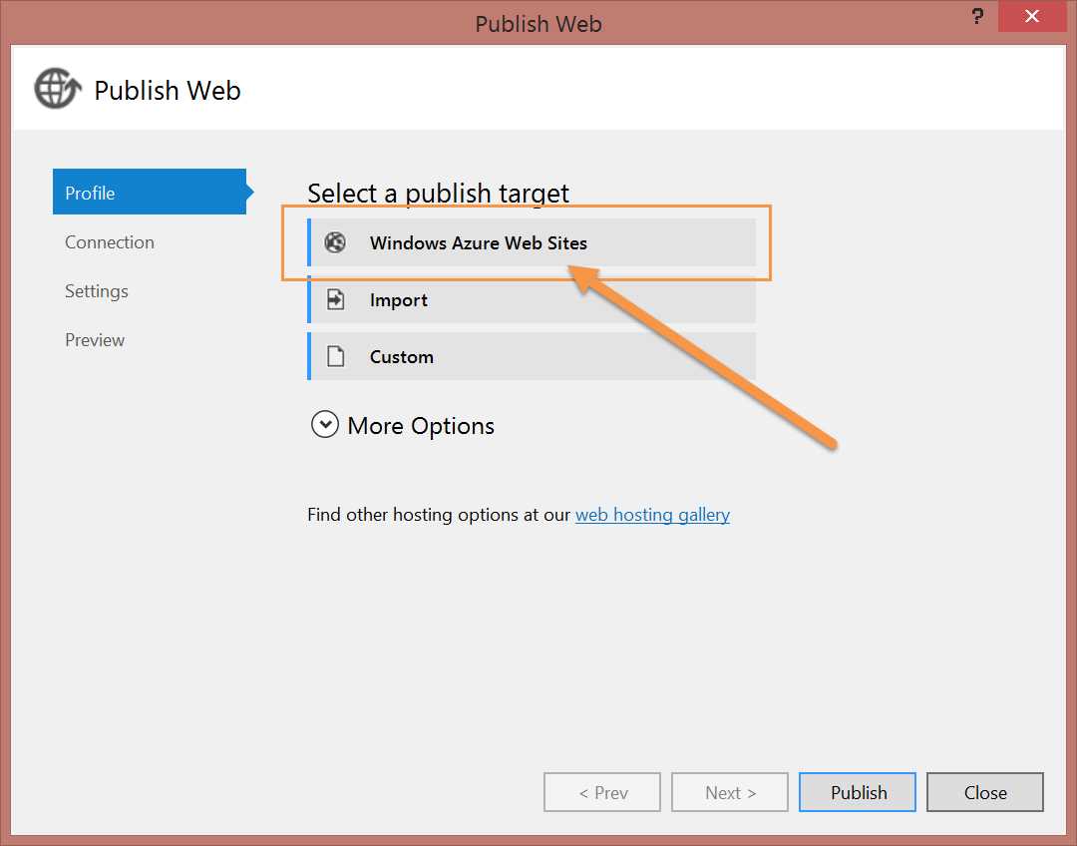Click the Custom blank document icon
The height and width of the screenshot is (846, 1077).
tap(335, 356)
